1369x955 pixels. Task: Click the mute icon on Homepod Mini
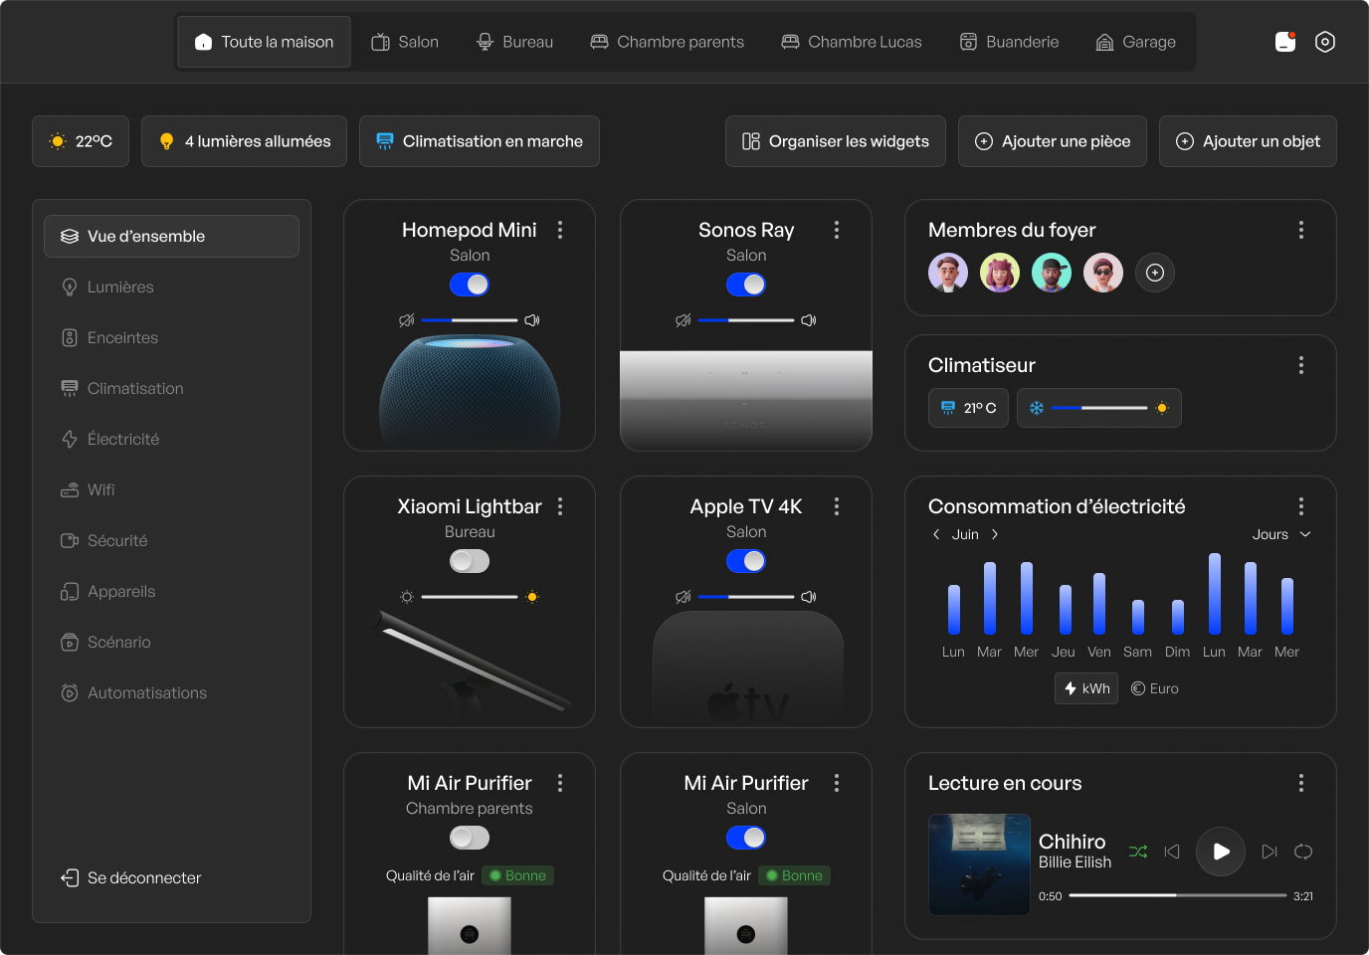pos(406,320)
